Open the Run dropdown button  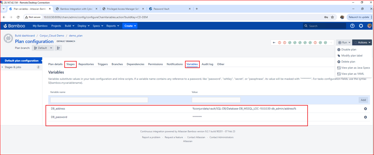click(344, 43)
